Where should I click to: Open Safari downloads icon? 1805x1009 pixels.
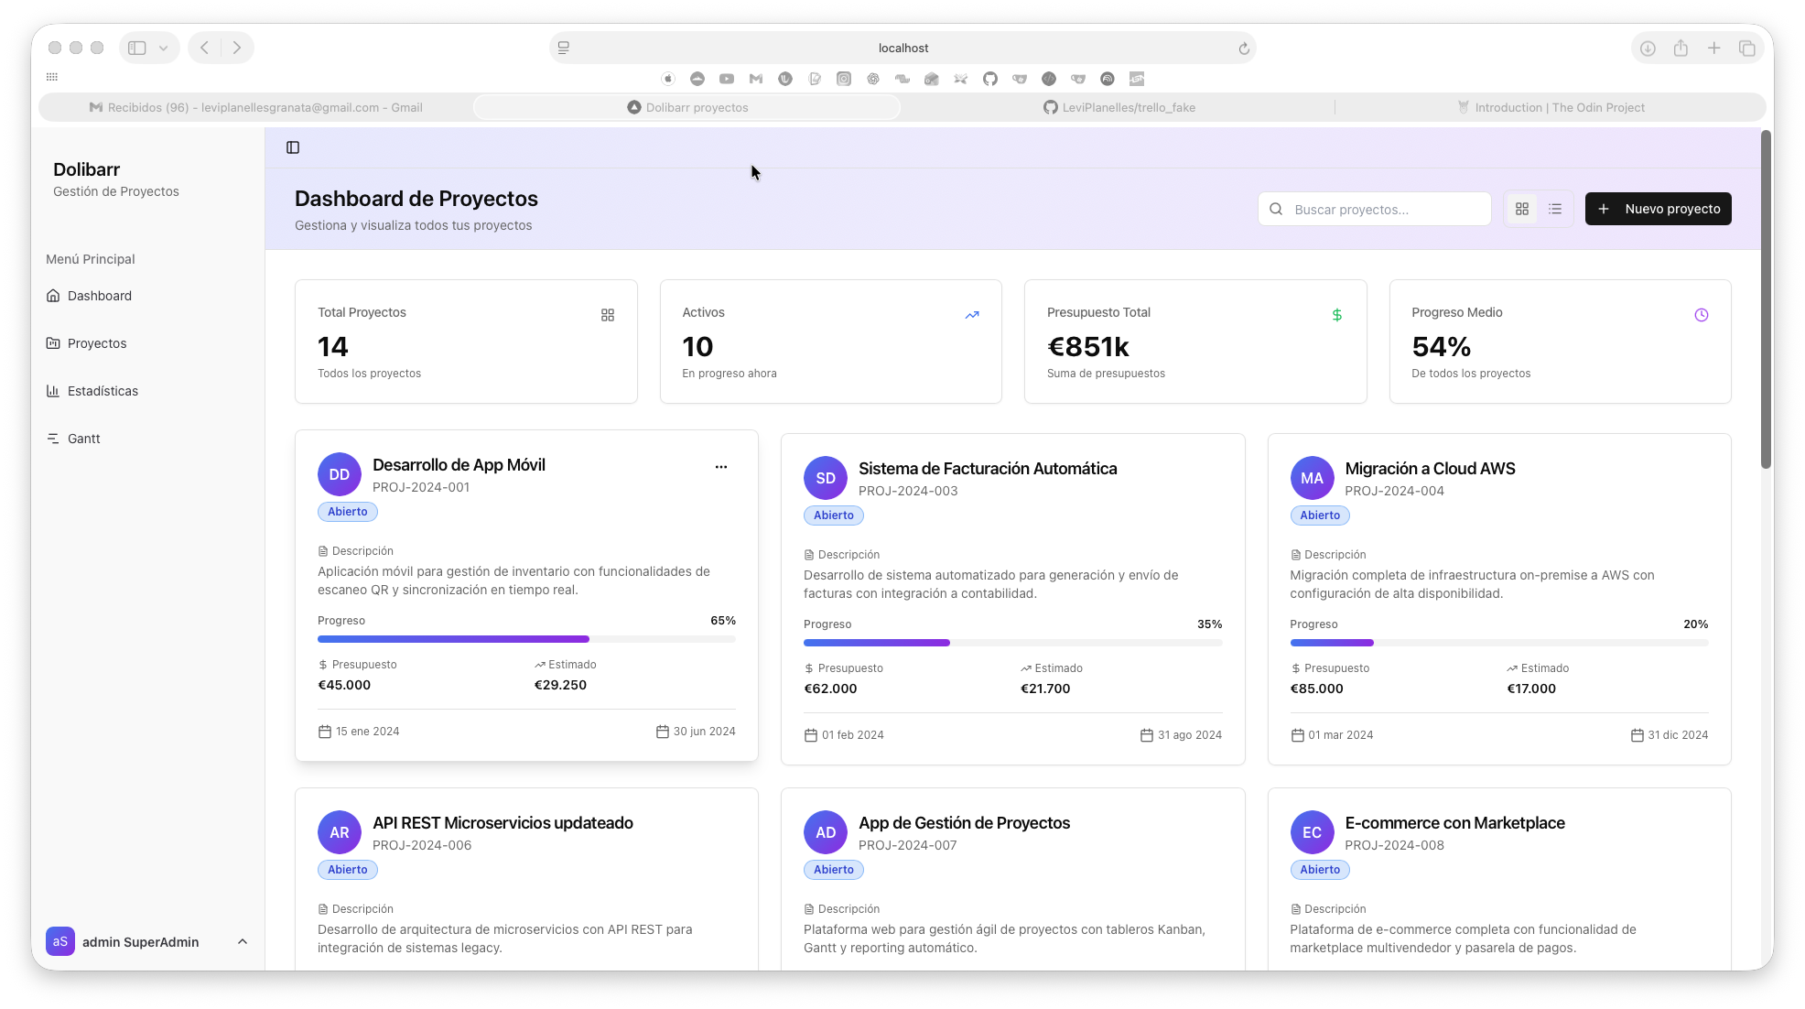(1648, 48)
